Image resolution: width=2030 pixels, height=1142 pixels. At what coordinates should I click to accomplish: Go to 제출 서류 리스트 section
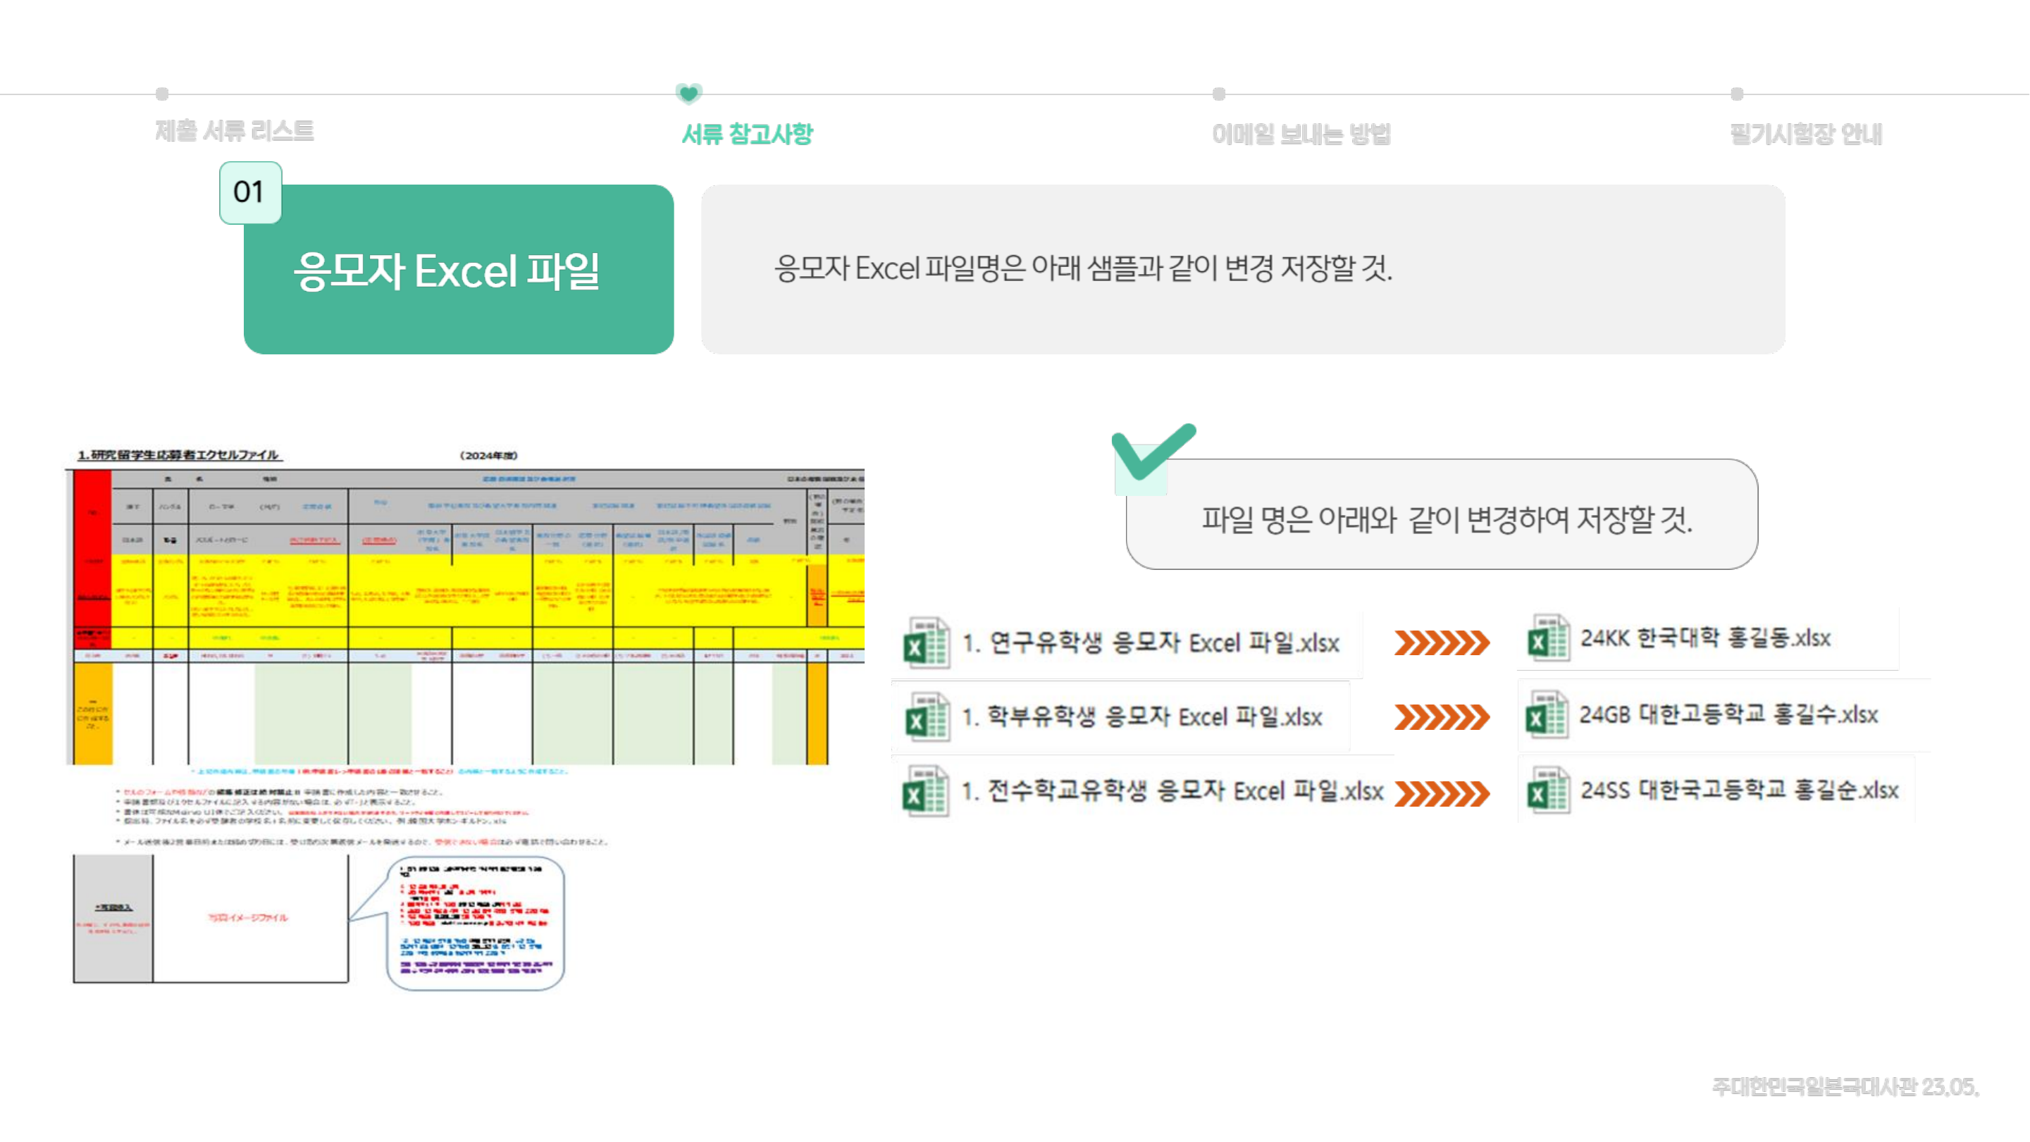coord(234,131)
